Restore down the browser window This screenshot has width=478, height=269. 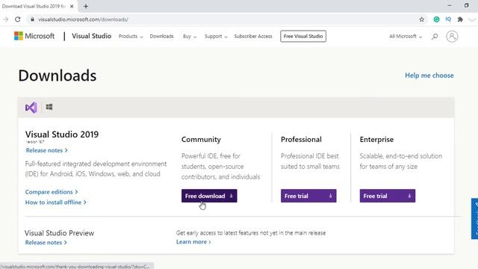click(466, 5)
